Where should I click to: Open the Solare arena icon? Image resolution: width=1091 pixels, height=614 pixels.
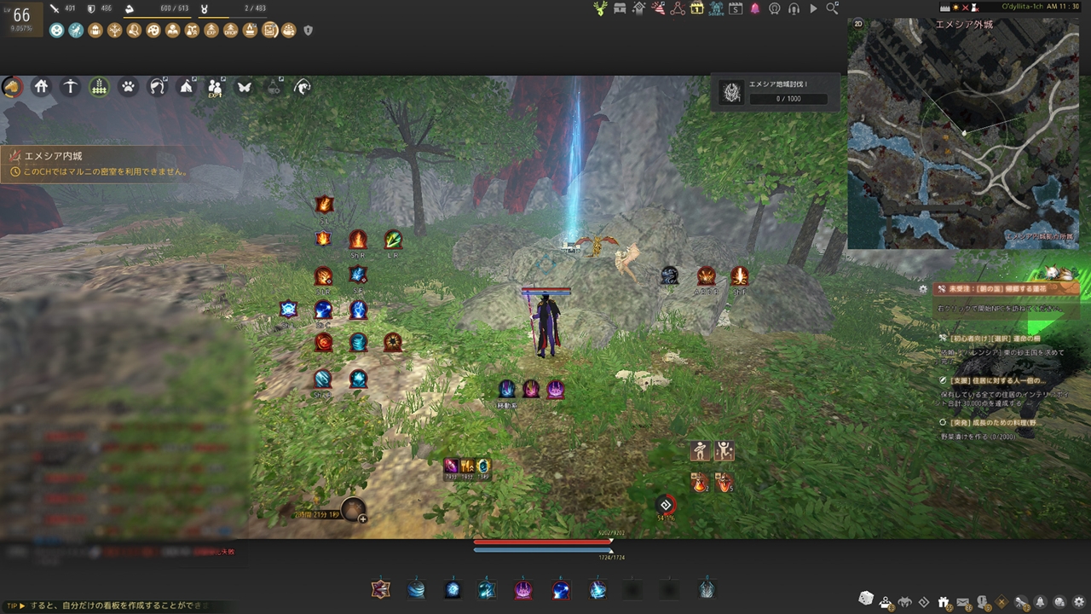[716, 9]
